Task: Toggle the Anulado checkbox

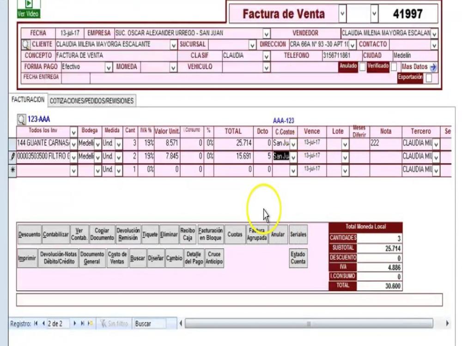Action: click(362, 67)
